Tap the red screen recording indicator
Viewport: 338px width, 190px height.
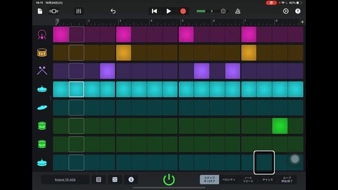tap(271, 3)
